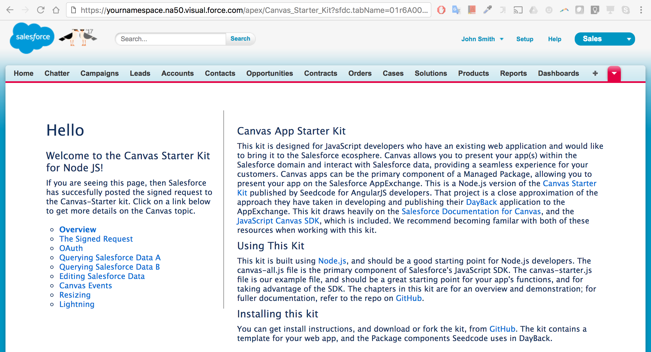Image resolution: width=651 pixels, height=352 pixels.
Task: Open the Setup link
Action: [x=525, y=39]
